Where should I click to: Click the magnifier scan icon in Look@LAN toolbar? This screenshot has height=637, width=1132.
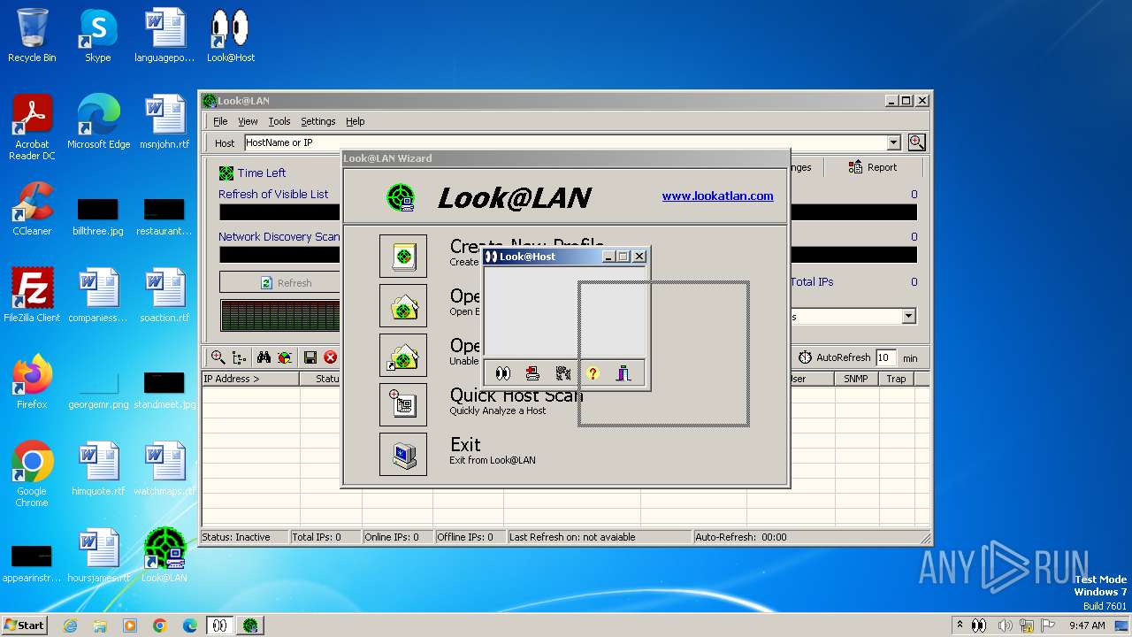[x=217, y=357]
